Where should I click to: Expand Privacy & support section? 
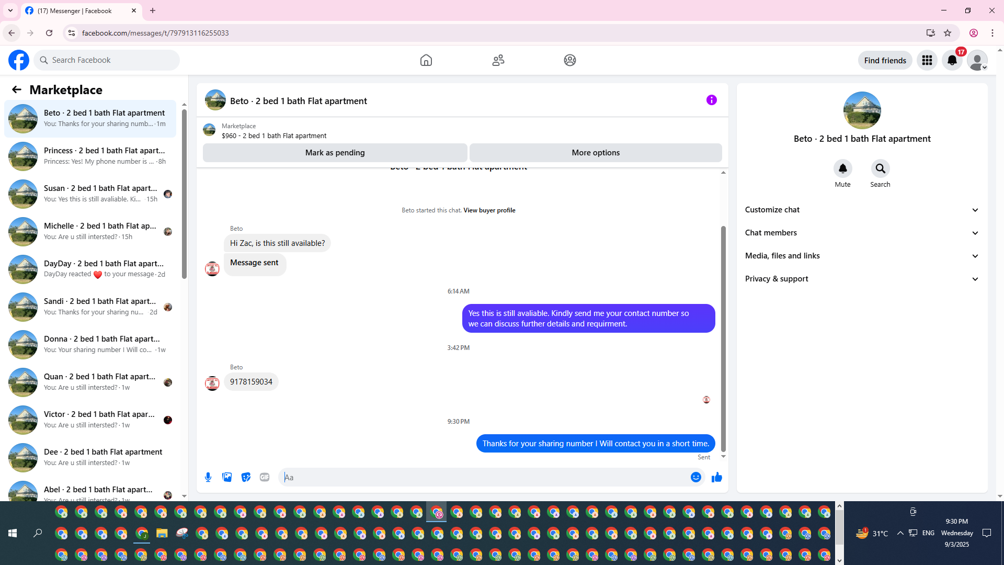tap(862, 279)
